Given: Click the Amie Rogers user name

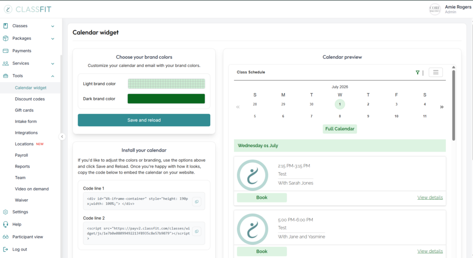Looking at the screenshot, I should (458, 7).
